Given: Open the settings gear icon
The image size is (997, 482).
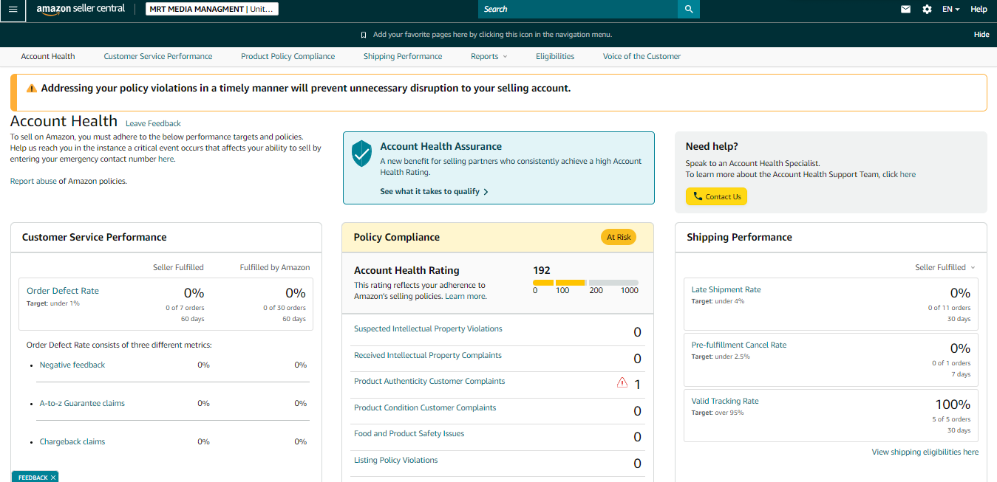Looking at the screenshot, I should tap(927, 9).
